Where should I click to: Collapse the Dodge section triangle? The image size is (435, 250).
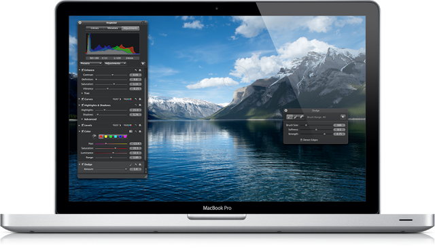pyautogui.click(x=80, y=164)
